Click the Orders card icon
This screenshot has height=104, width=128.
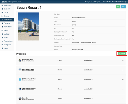click(2, 30)
